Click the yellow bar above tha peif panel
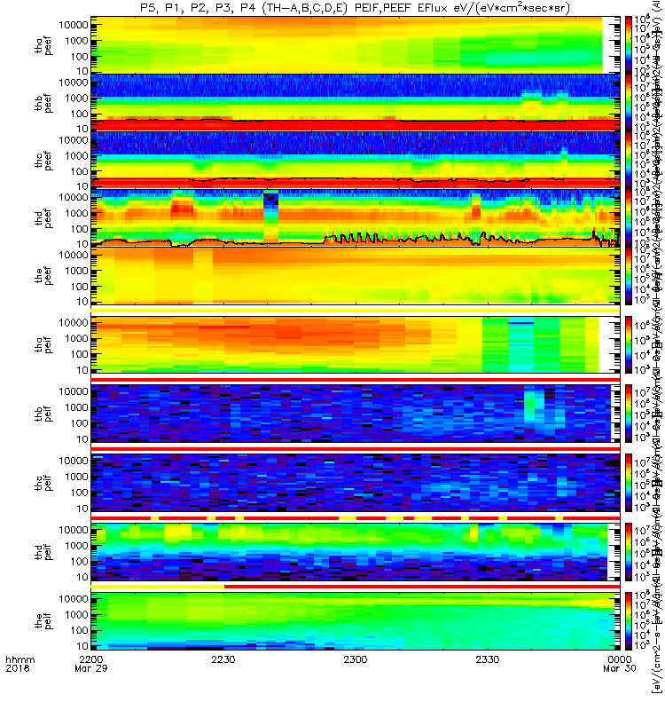The width and height of the screenshot is (665, 710). (356, 310)
